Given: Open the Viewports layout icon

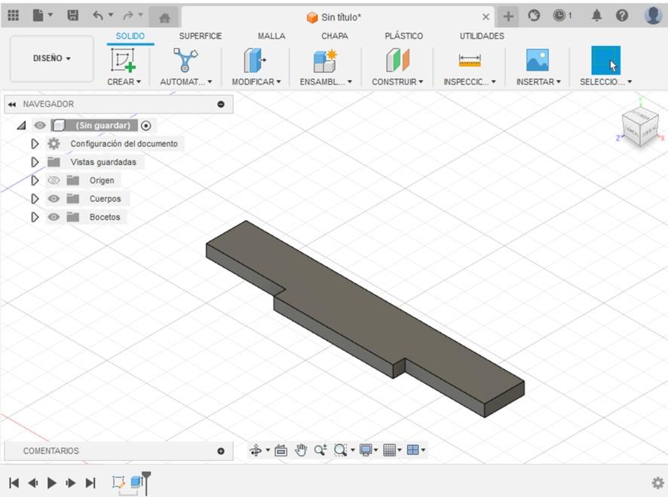Looking at the screenshot, I should tap(413, 450).
